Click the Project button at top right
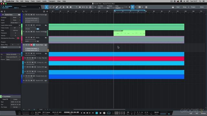 coord(193,7)
